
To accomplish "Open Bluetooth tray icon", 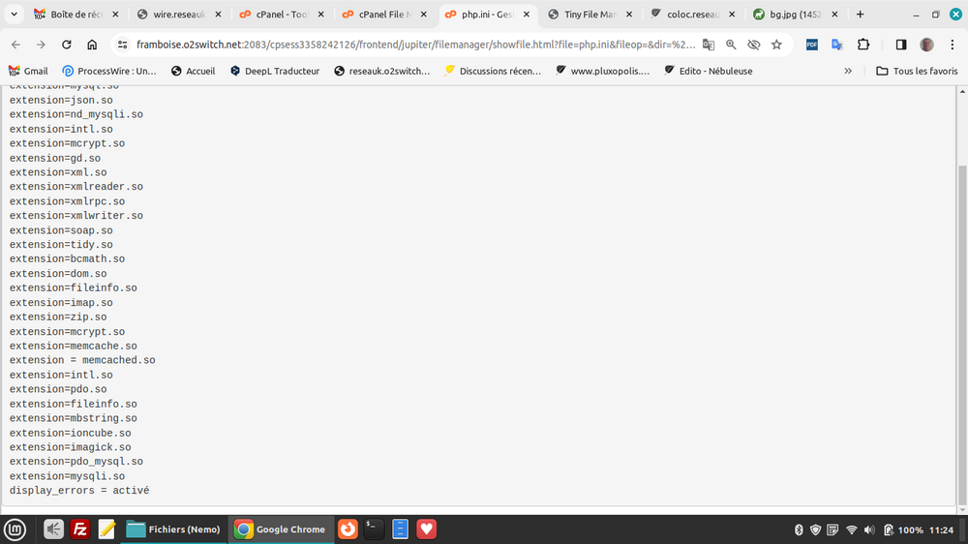I will click(x=799, y=529).
